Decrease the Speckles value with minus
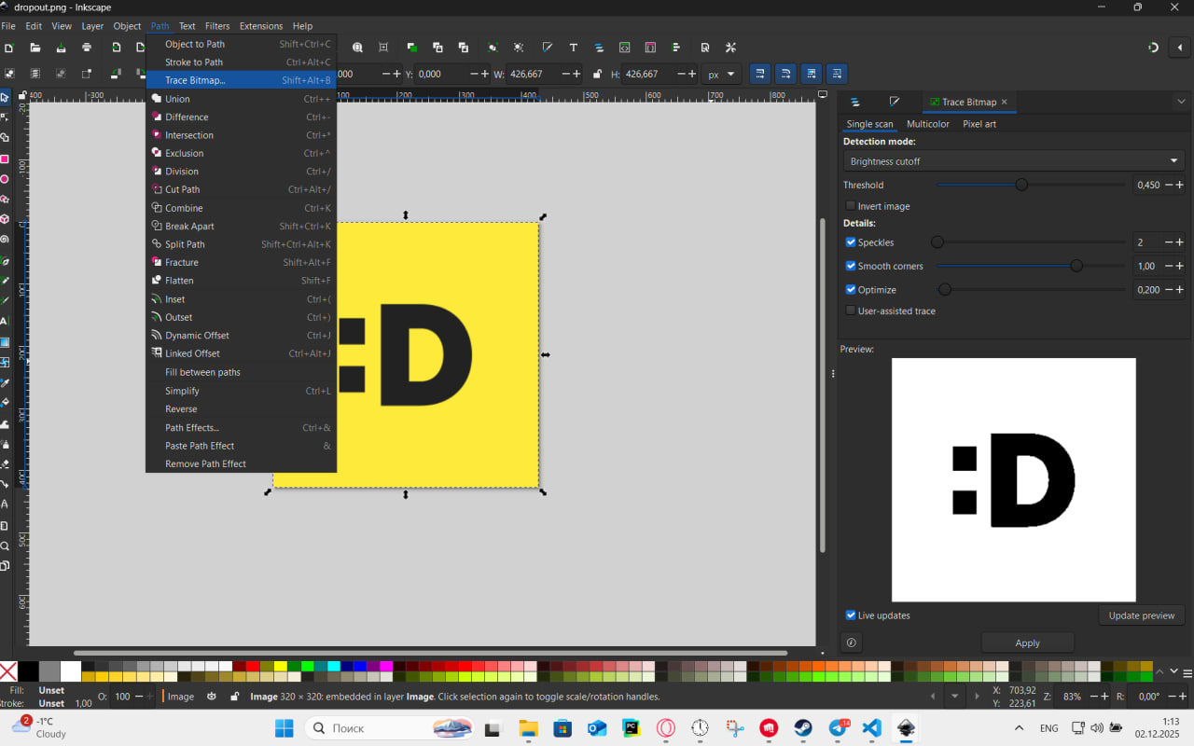The image size is (1194, 746). 1168,242
